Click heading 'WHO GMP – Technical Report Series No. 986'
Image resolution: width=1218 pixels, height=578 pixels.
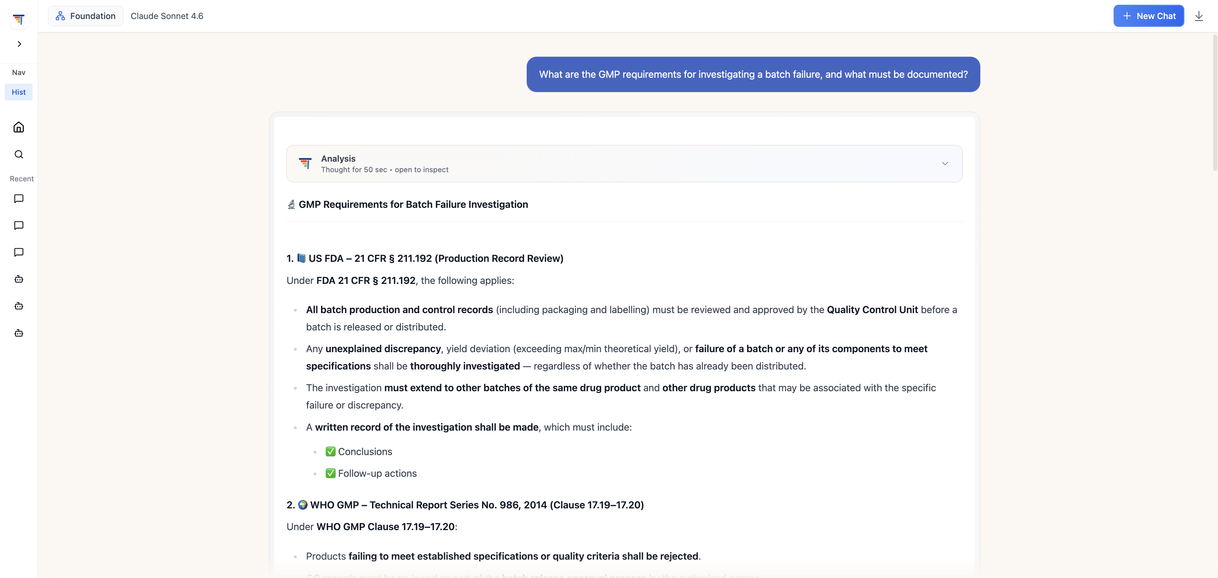coord(477,505)
